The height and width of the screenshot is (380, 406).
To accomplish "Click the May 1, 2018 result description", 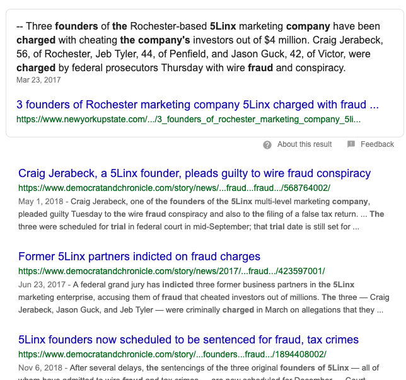I will (201, 214).
